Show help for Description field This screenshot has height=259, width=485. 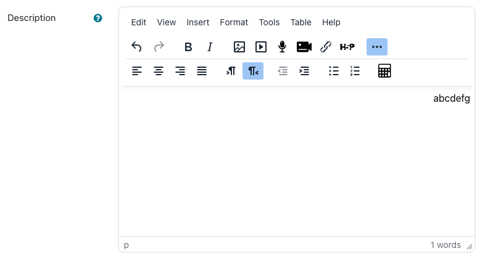pos(97,18)
